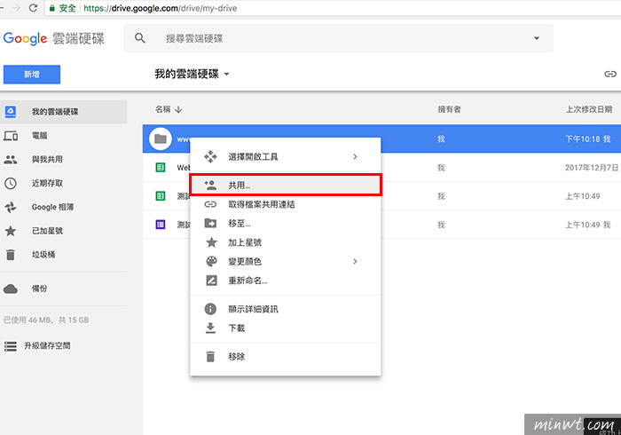Click the starred sidebar star icon

tap(11, 231)
